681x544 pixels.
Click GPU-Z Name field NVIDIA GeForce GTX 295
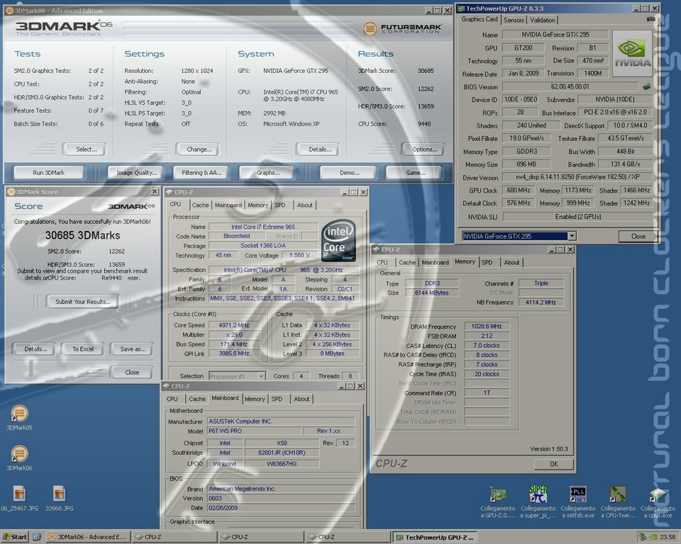tap(555, 34)
